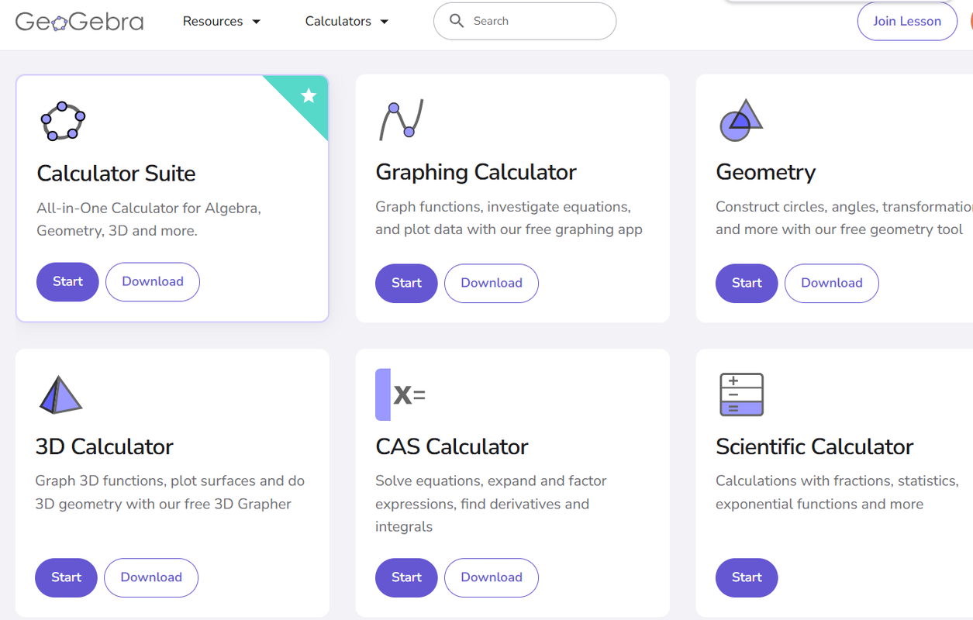Start the CAS Calculator

pyautogui.click(x=406, y=577)
